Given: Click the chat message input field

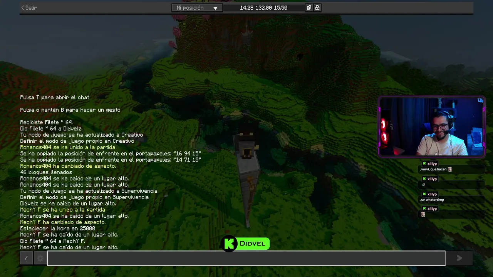Looking at the screenshot, I should coord(246,258).
